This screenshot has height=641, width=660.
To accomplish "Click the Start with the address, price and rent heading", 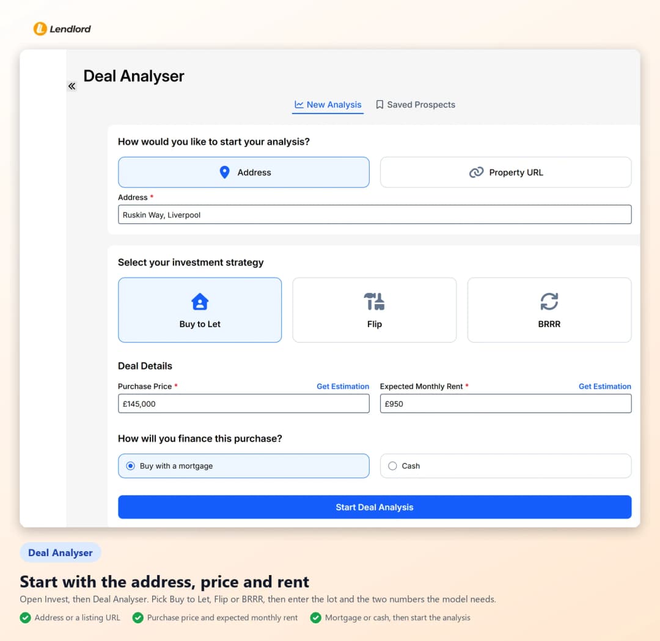I will (164, 582).
